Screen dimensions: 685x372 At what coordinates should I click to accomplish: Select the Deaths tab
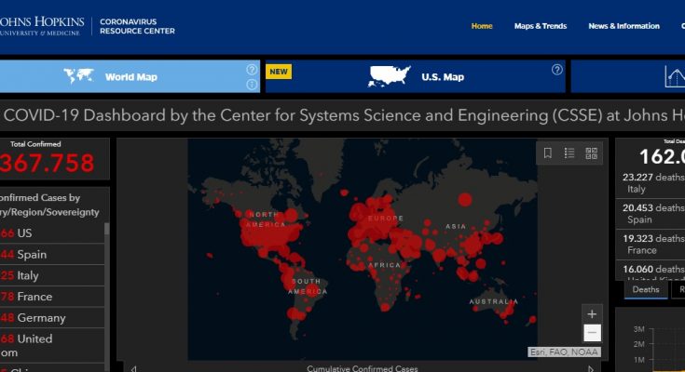pos(646,289)
